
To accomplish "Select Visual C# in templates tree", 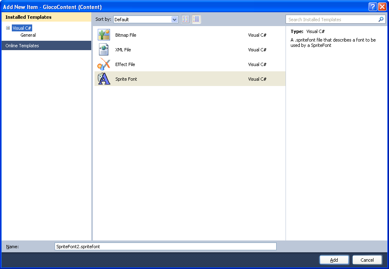I will point(22,28).
